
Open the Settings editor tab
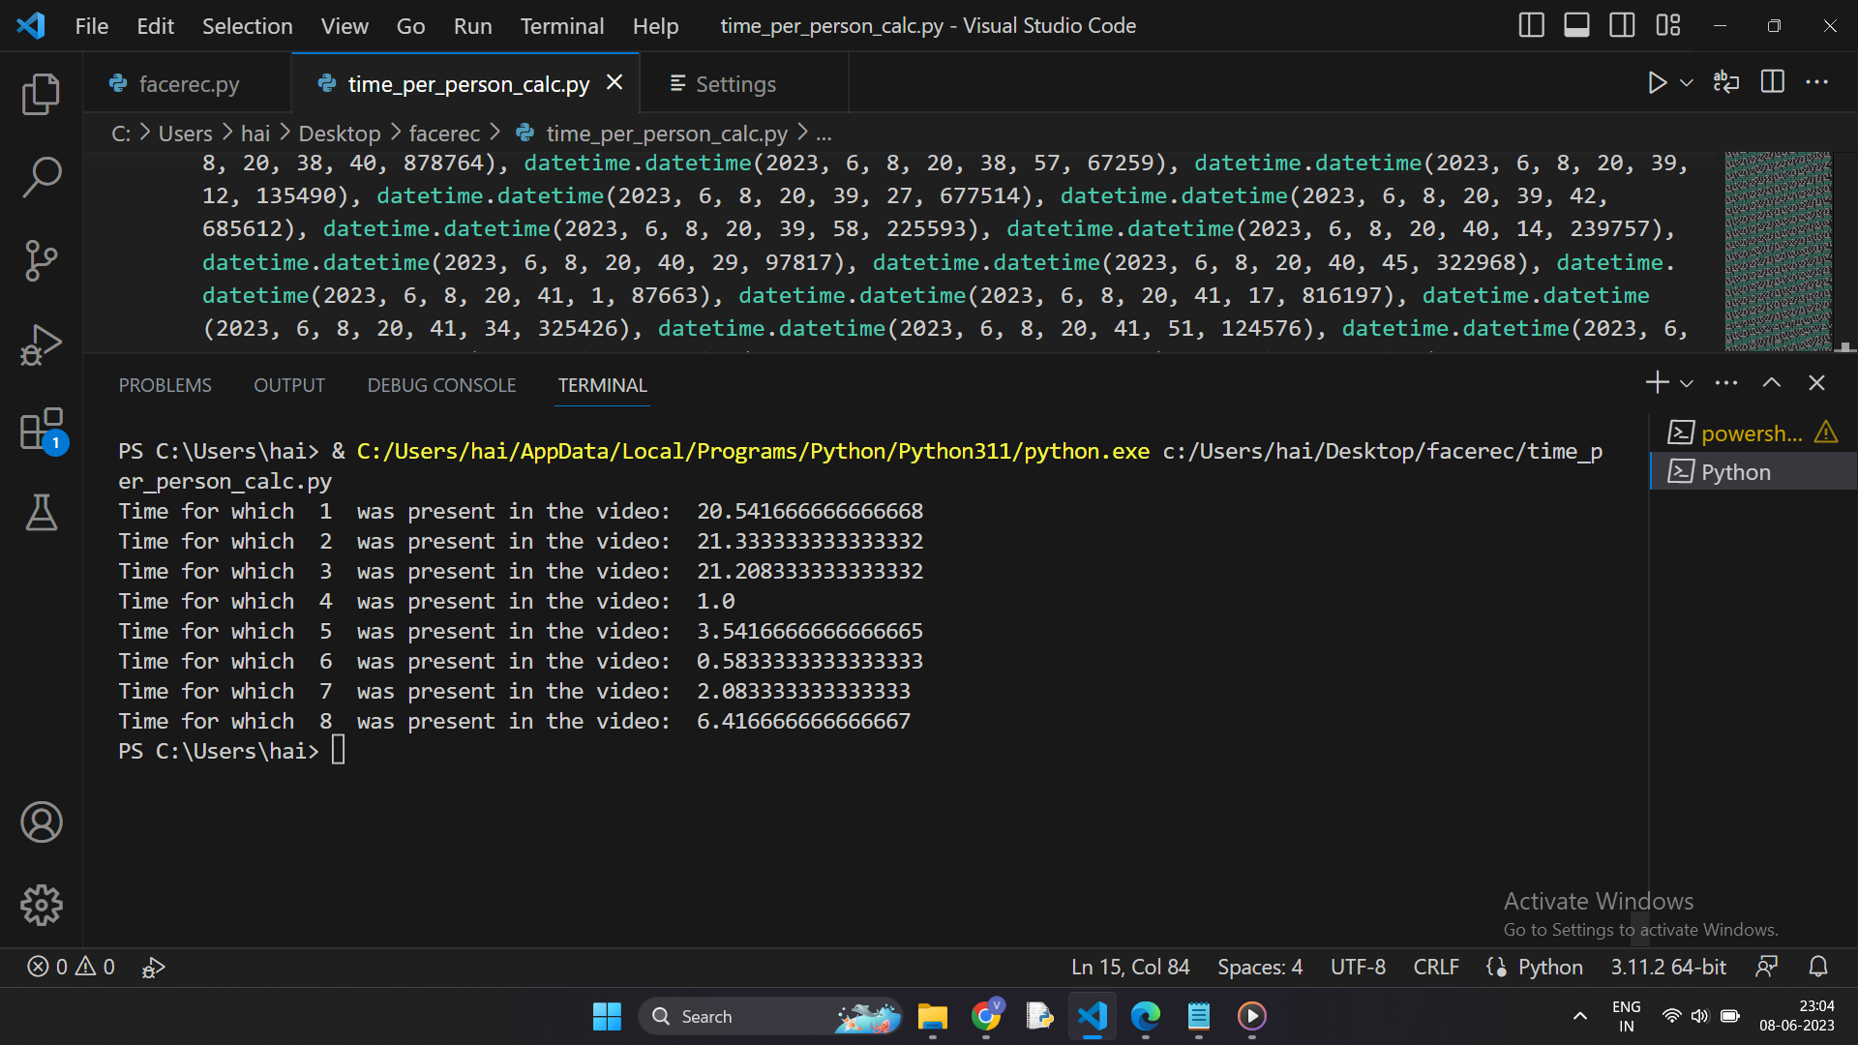745,84
